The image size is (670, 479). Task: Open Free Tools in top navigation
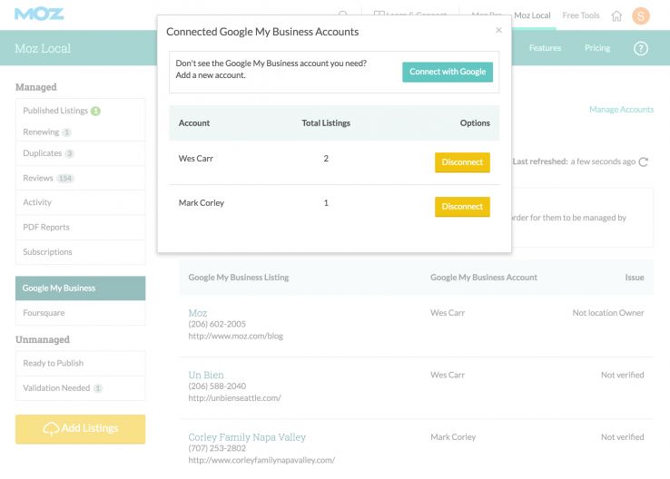click(581, 15)
